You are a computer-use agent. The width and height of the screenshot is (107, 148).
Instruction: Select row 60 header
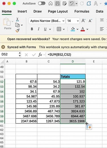(x=2, y=121)
